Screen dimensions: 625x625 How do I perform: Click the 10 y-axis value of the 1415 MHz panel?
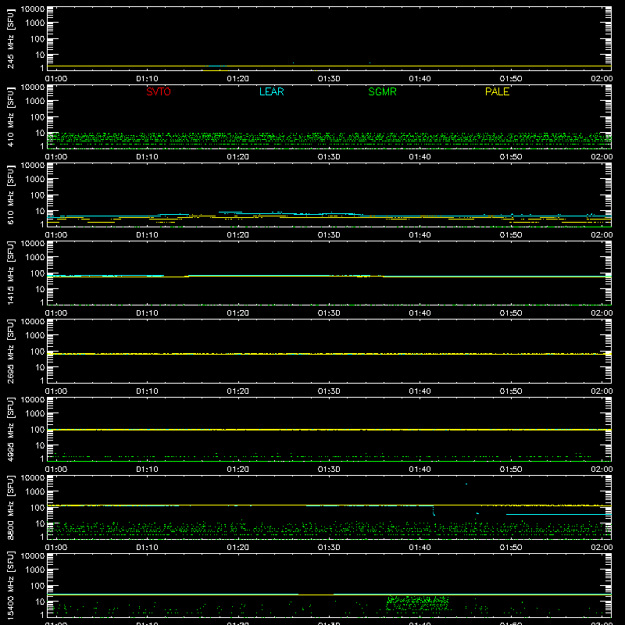pyautogui.click(x=40, y=289)
